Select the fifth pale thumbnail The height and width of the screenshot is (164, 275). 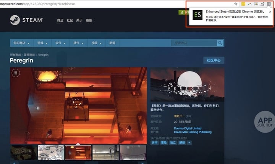pos(133,153)
